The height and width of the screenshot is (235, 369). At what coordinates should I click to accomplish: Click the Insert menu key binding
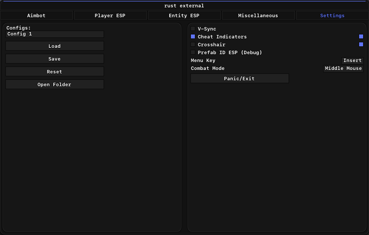pyautogui.click(x=352, y=61)
